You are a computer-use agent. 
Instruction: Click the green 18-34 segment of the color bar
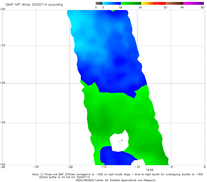[131, 3]
